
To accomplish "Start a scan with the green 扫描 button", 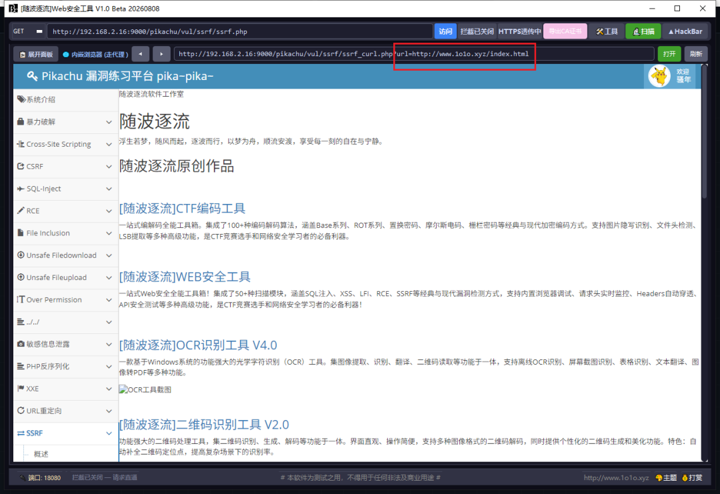I will (643, 32).
